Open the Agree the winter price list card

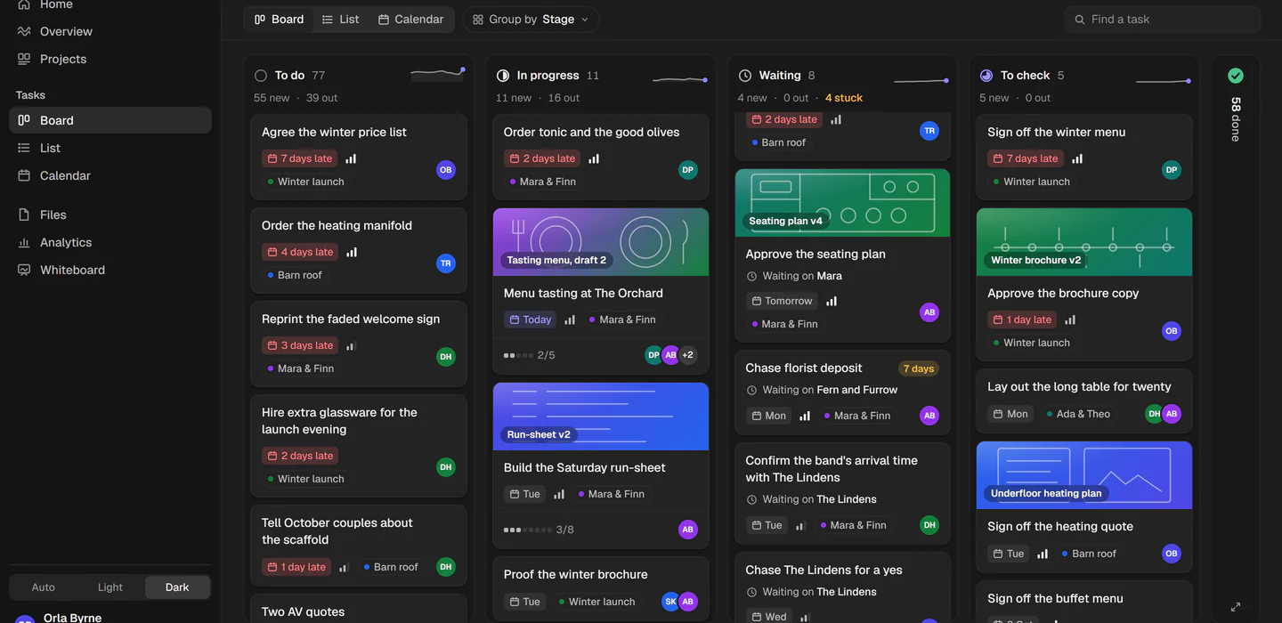coord(359,157)
